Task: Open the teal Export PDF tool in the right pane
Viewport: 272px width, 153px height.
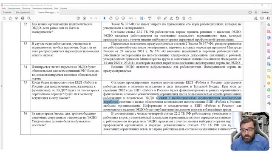Action: (269, 64)
